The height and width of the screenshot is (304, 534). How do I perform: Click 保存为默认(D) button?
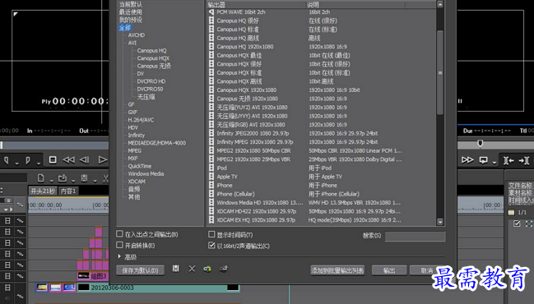[141, 270]
